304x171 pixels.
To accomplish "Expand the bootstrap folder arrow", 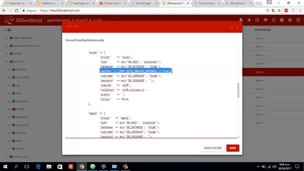I will [9, 101].
